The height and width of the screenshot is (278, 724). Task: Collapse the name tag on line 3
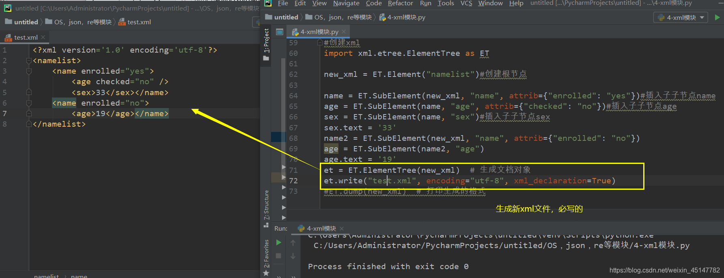[29, 71]
